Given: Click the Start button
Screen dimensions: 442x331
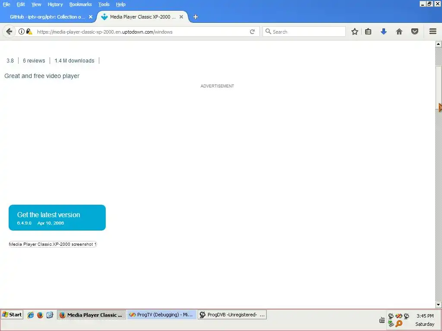Looking at the screenshot, I should point(12,315).
